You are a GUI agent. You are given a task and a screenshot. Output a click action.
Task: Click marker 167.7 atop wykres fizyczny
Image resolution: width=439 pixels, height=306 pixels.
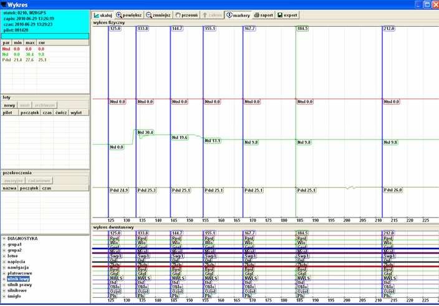pos(249,29)
